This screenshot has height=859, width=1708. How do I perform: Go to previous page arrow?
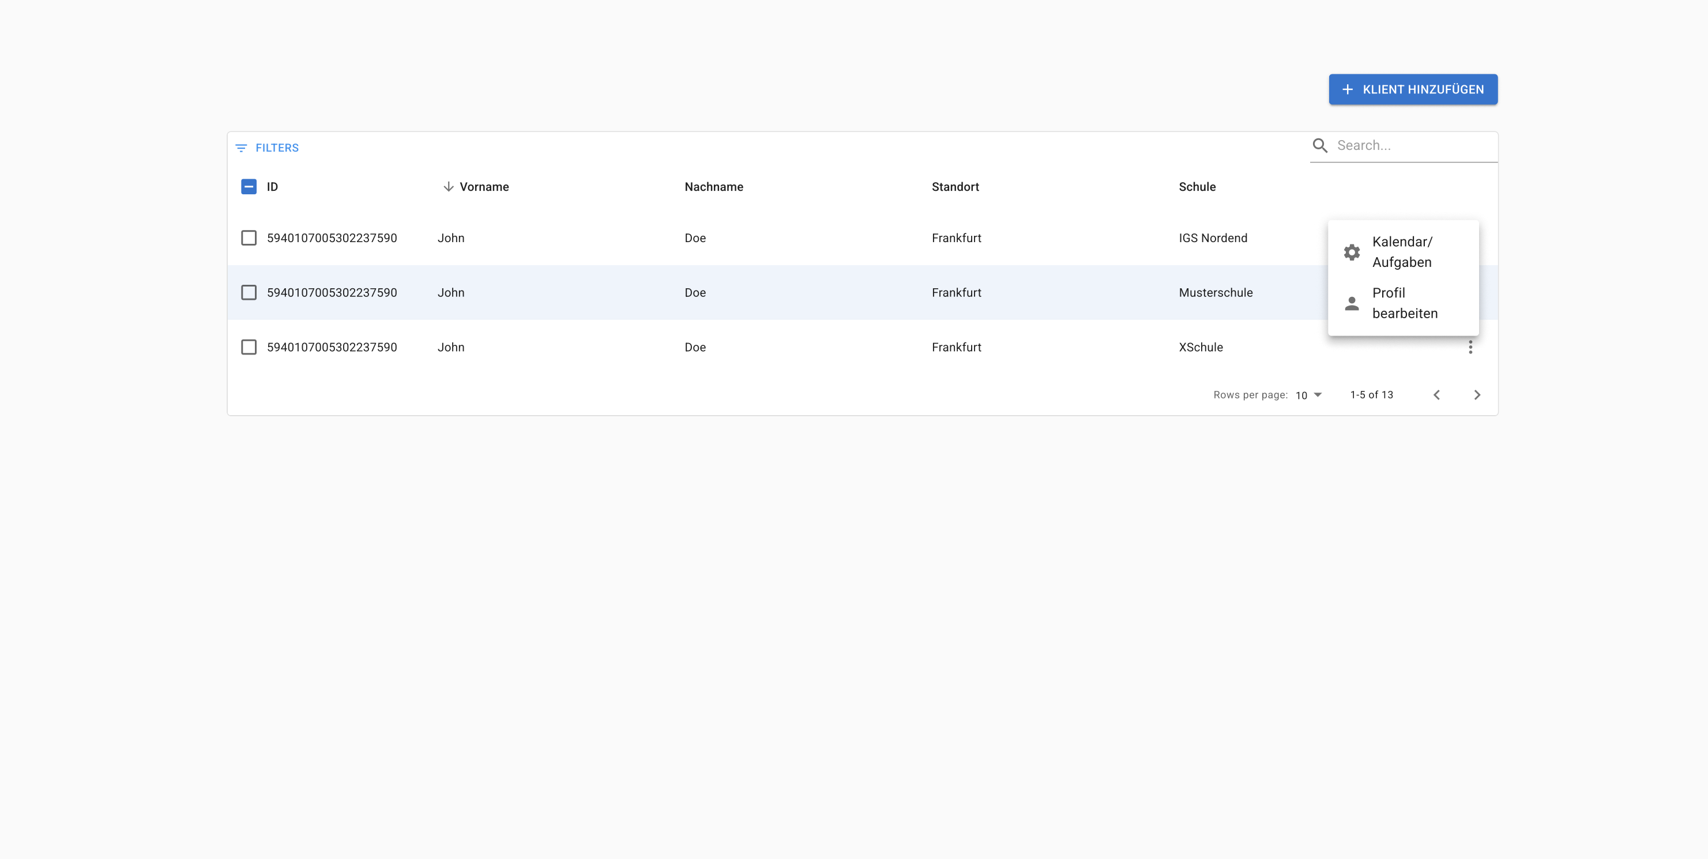(x=1436, y=395)
